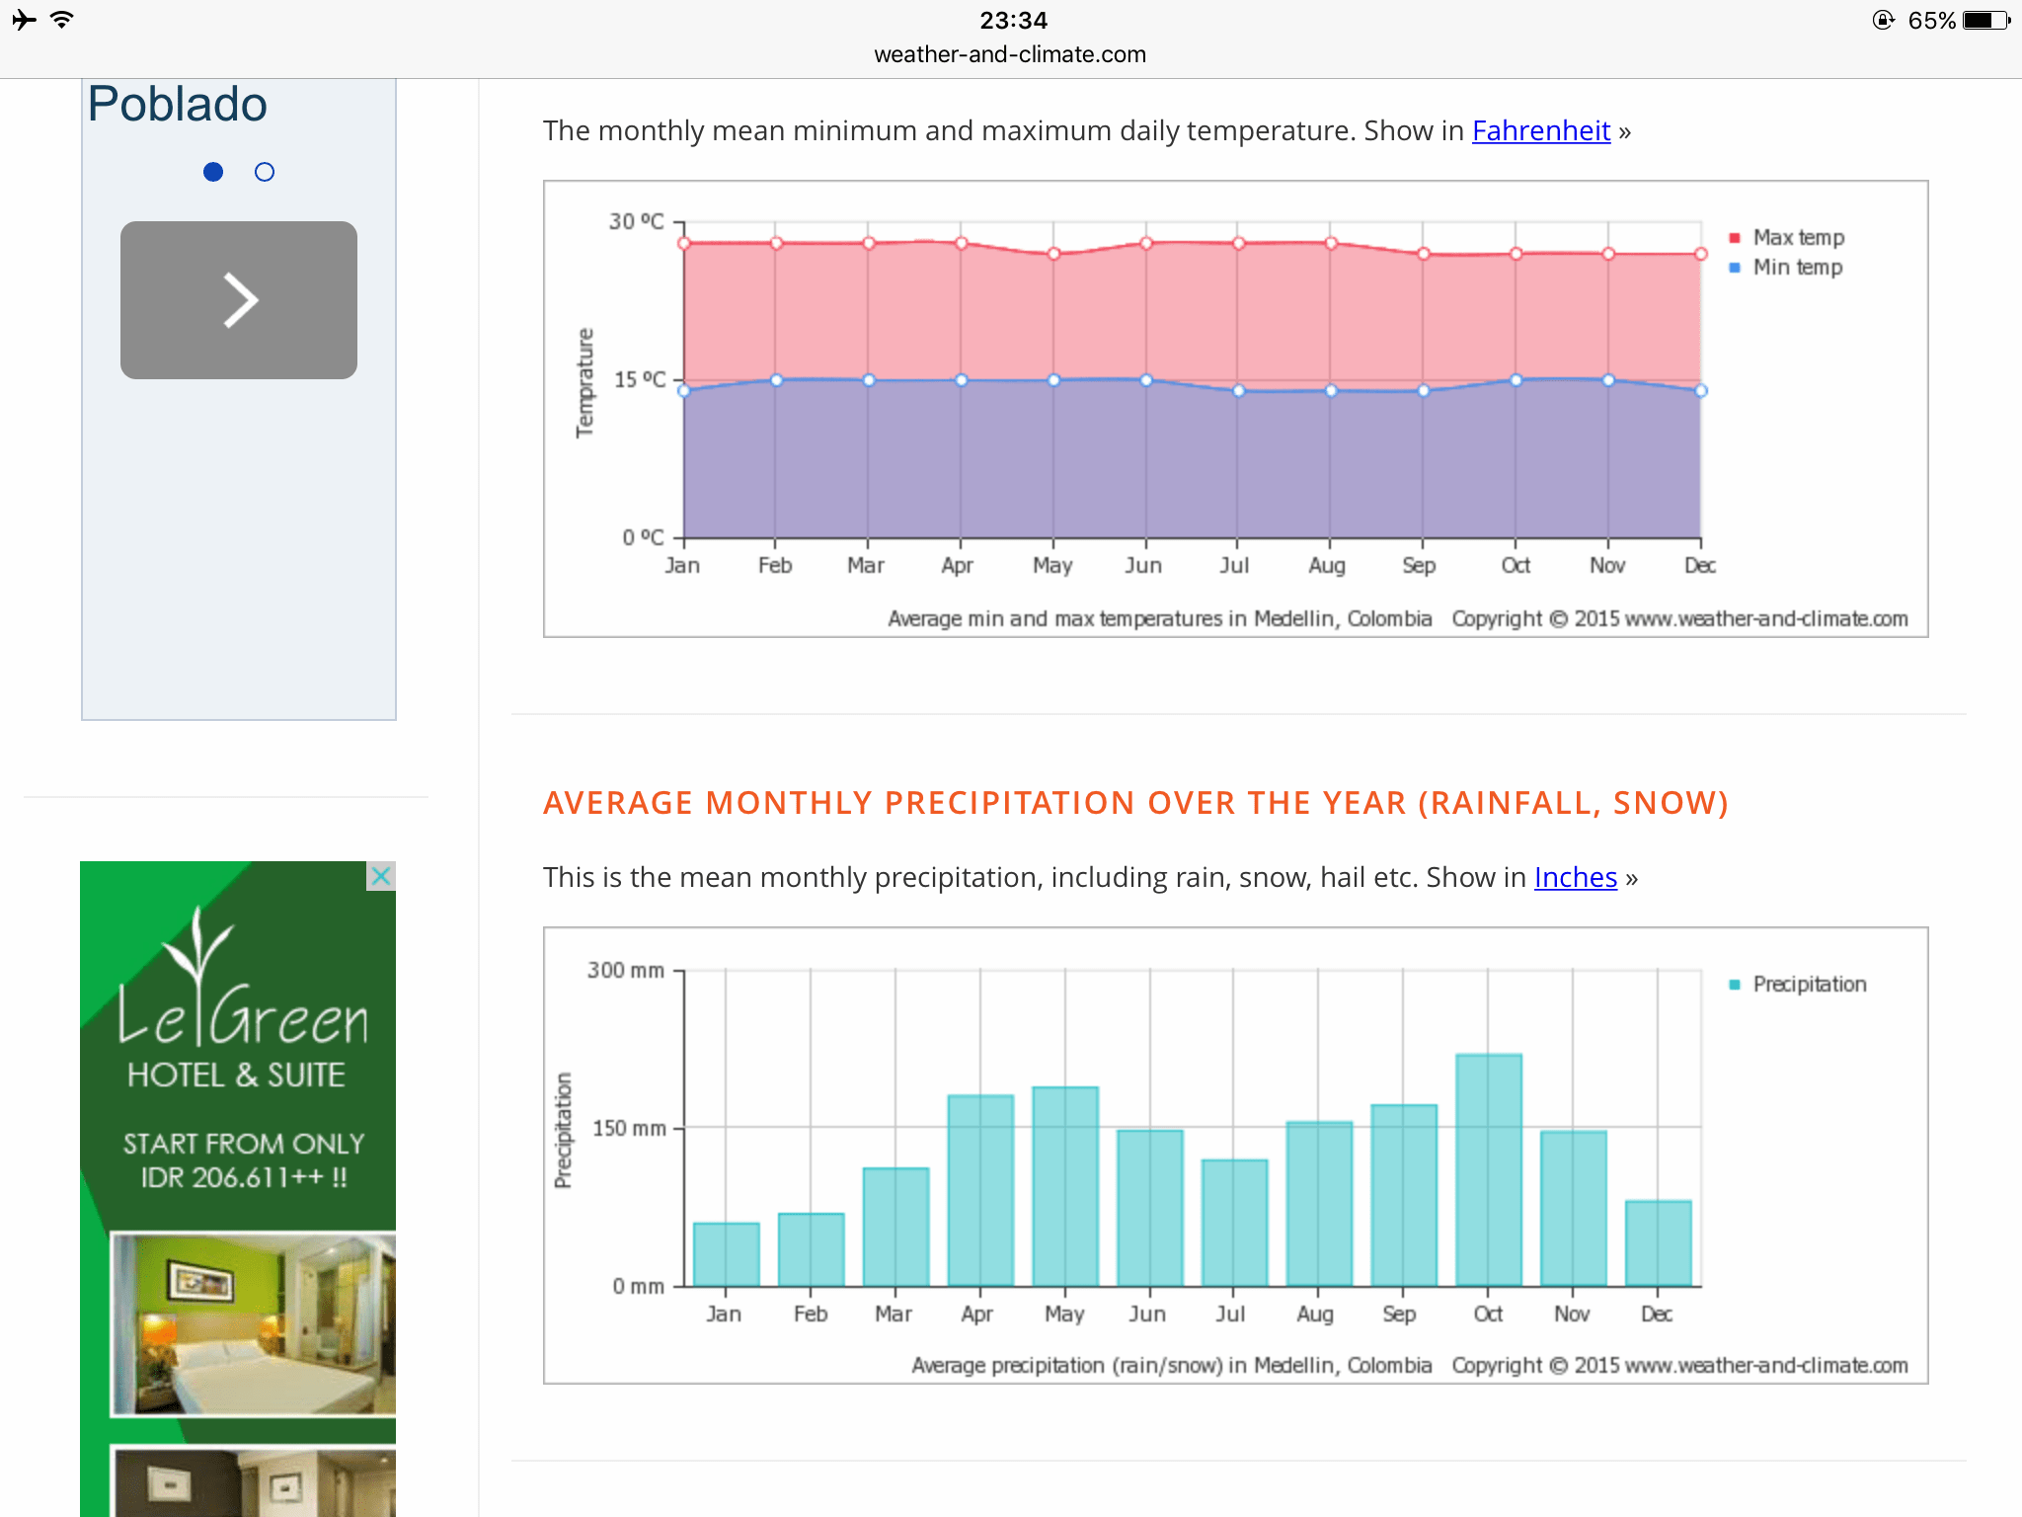
Task: Select the empty second carousel dot
Action: click(x=265, y=172)
